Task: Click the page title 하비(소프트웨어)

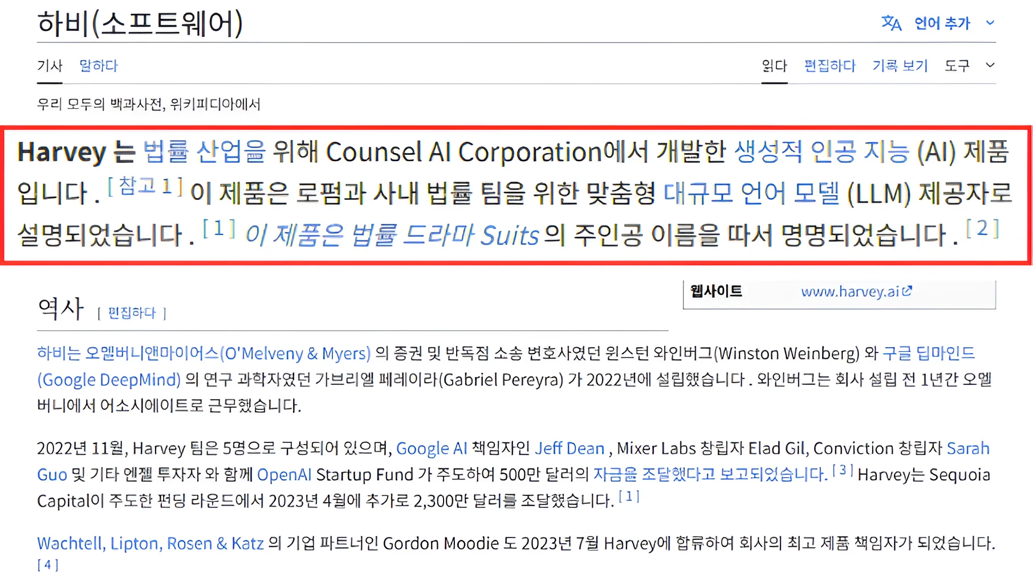Action: [140, 23]
